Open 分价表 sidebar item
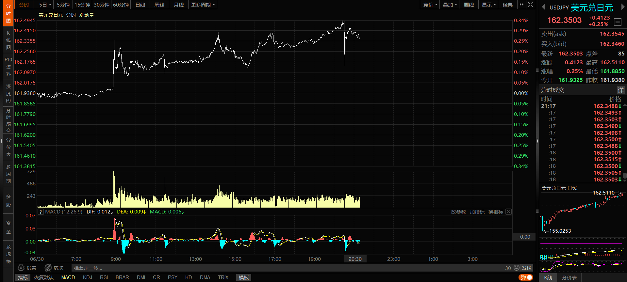The image size is (627, 282). click(8, 147)
